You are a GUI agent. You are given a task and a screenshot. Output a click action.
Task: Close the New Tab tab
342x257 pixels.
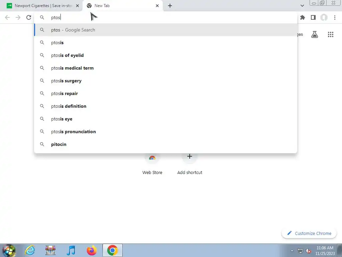(157, 6)
